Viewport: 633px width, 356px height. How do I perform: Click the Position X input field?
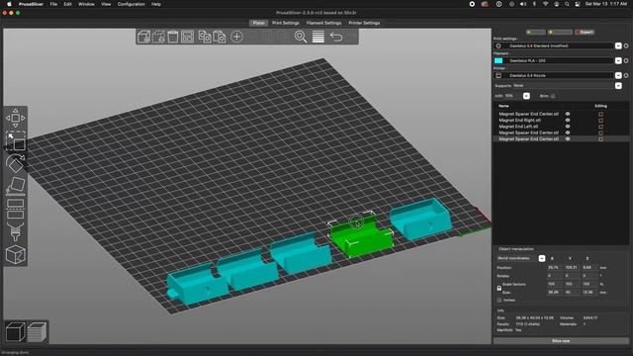[554, 267]
